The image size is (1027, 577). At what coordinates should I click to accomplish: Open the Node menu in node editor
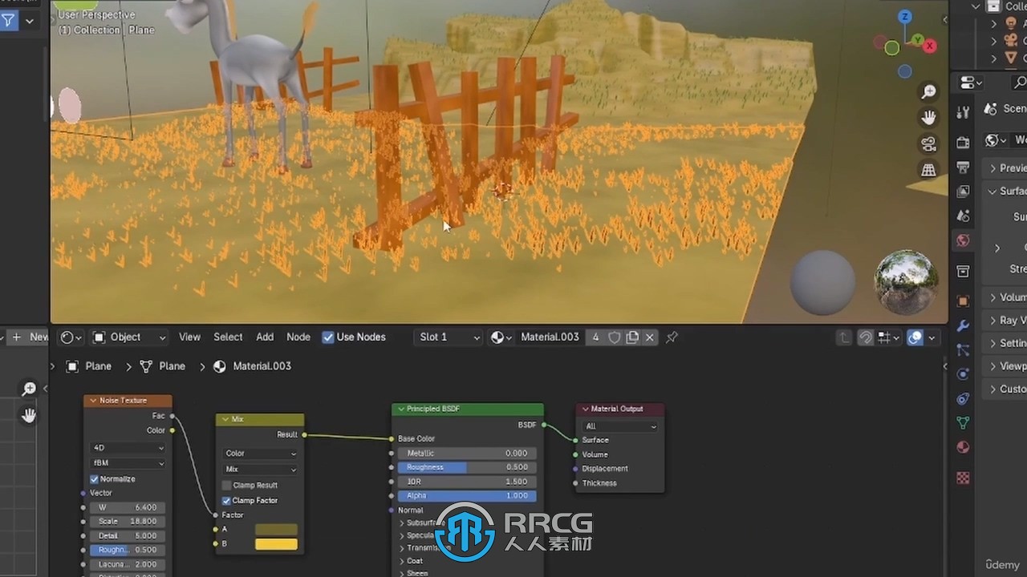[x=298, y=337]
